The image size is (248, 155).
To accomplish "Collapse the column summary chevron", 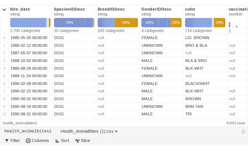I will click(x=4, y=9).
